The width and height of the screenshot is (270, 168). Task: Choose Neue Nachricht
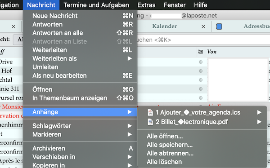pyautogui.click(x=80, y=16)
